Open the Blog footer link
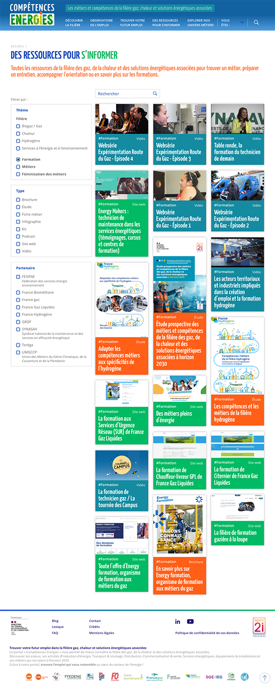The image size is (275, 686). coord(55,621)
